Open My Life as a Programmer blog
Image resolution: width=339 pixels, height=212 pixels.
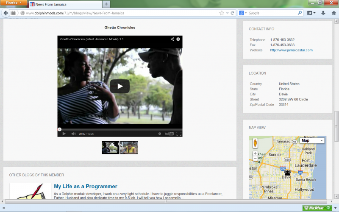click(x=86, y=187)
